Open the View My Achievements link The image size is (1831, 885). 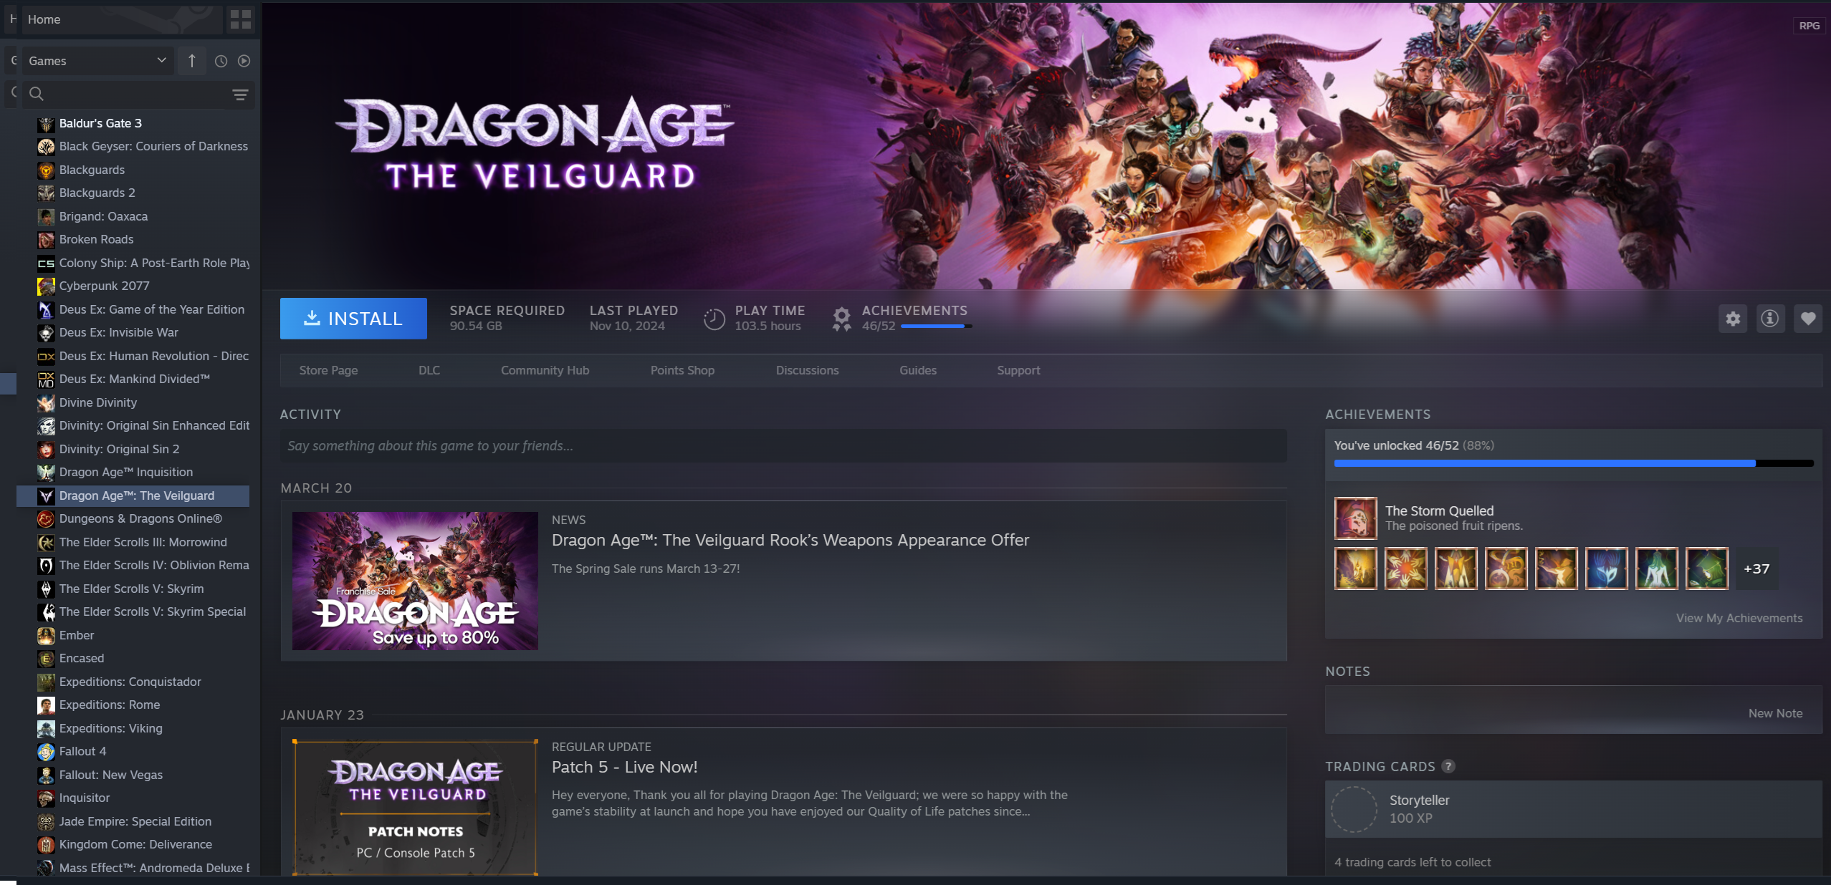[1739, 618]
